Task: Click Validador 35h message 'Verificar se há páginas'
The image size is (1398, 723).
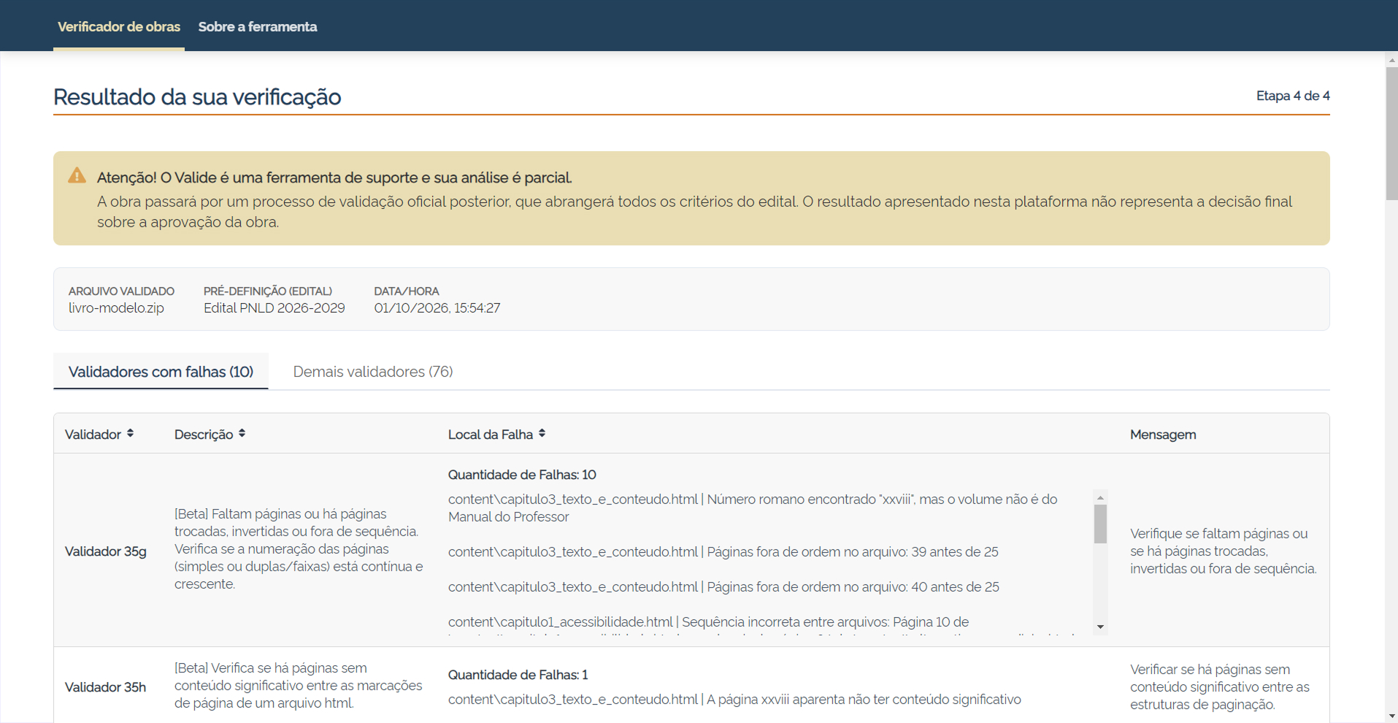Action: click(1220, 687)
